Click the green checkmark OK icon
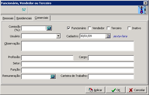 point(114,90)
